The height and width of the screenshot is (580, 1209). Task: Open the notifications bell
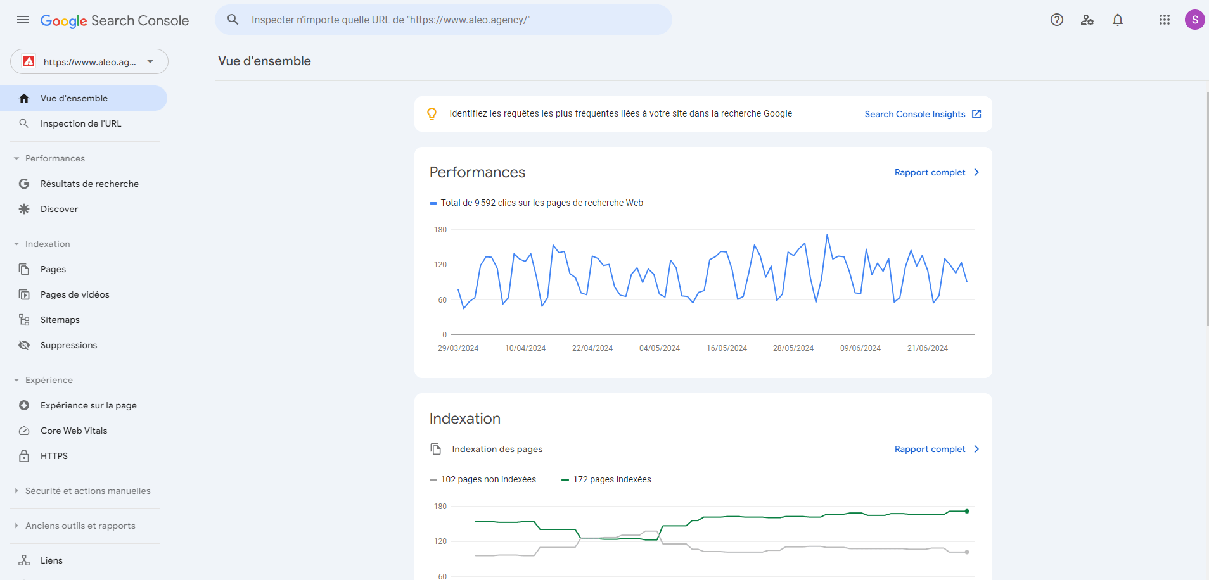[x=1118, y=20]
